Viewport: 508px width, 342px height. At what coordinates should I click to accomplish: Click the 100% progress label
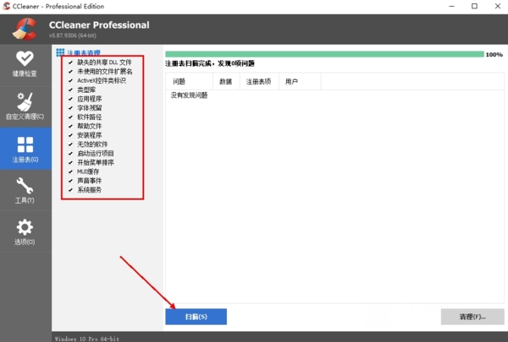tap(494, 55)
